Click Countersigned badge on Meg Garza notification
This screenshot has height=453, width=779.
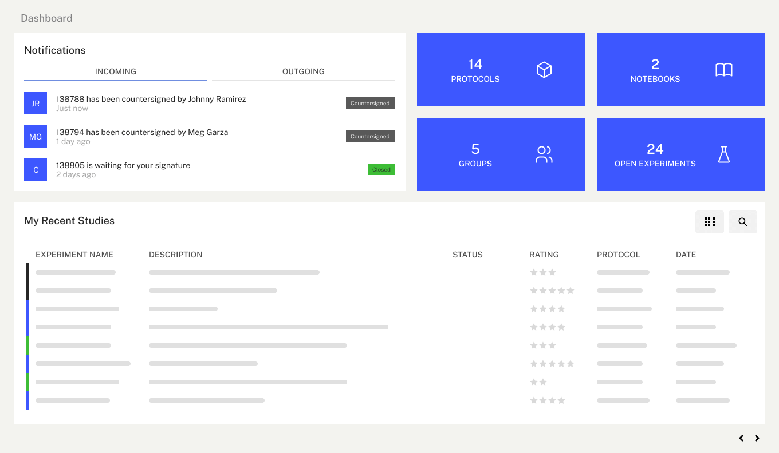(370, 136)
